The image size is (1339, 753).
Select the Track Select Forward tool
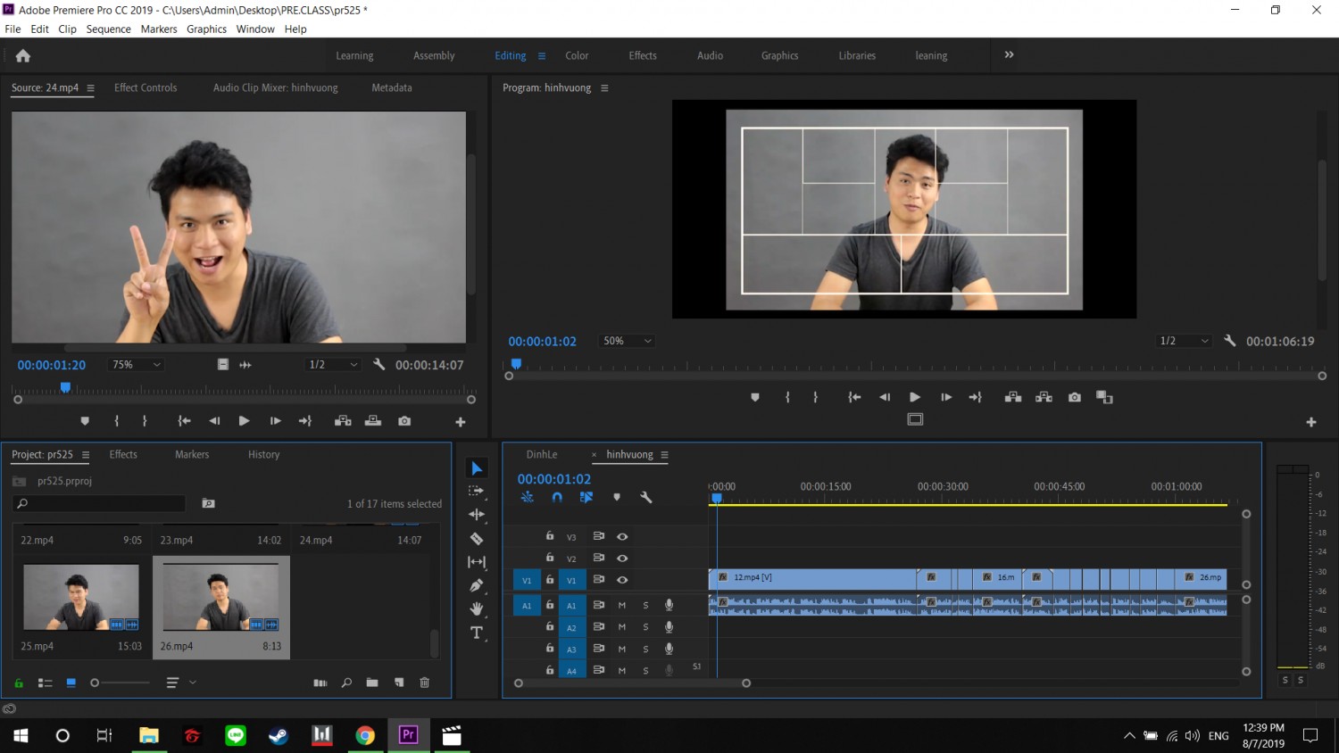click(477, 491)
